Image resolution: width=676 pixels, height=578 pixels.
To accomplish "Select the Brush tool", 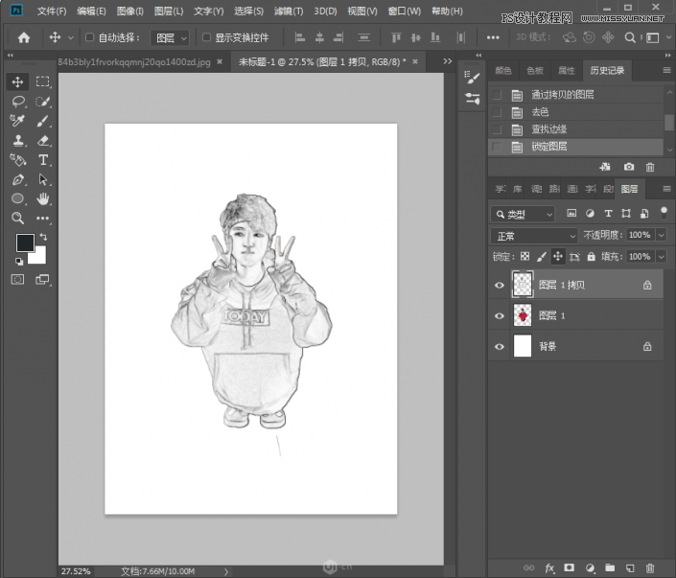I will click(x=42, y=121).
